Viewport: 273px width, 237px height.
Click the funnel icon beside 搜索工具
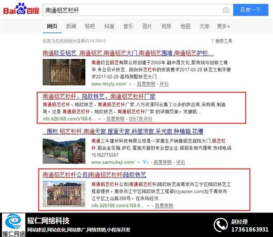click(213, 41)
